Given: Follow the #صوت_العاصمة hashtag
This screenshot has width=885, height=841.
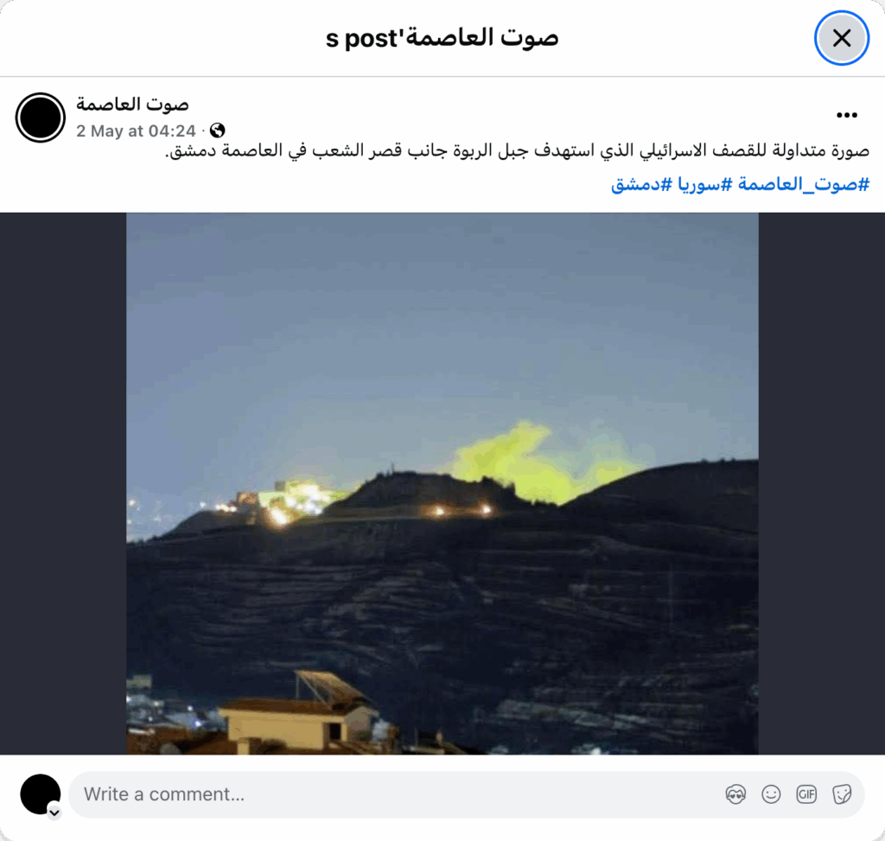Looking at the screenshot, I should 804,184.
